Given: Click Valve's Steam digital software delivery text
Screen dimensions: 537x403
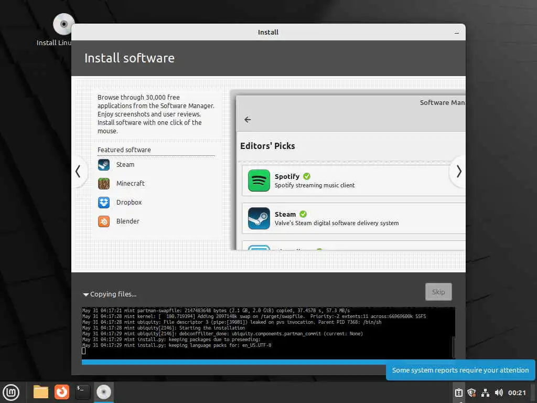Looking at the screenshot, I should (337, 223).
